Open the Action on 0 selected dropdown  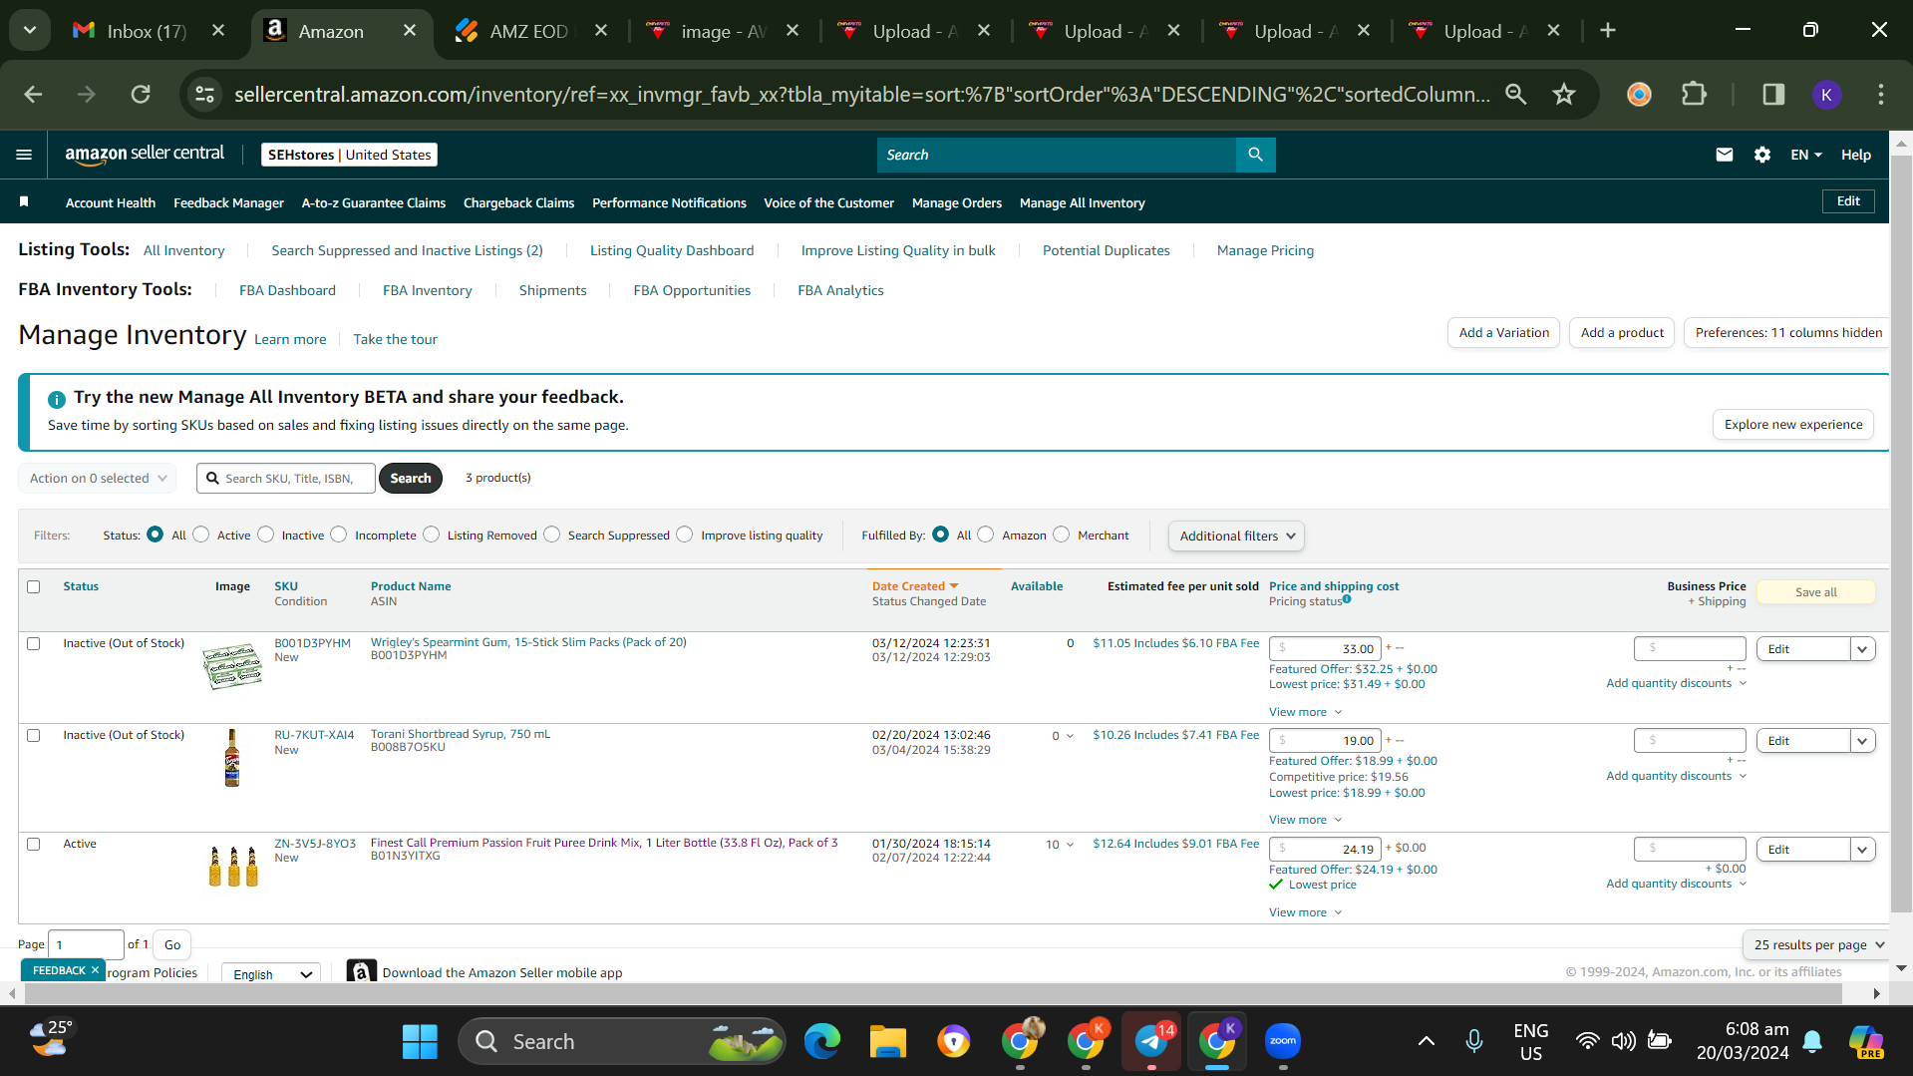97,479
